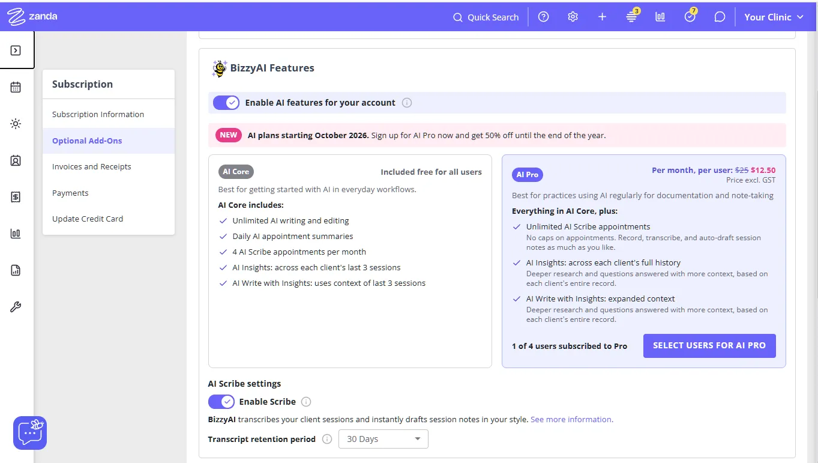Image resolution: width=818 pixels, height=463 pixels.
Task: Click the $12.50 discounted price
Action: pos(763,170)
